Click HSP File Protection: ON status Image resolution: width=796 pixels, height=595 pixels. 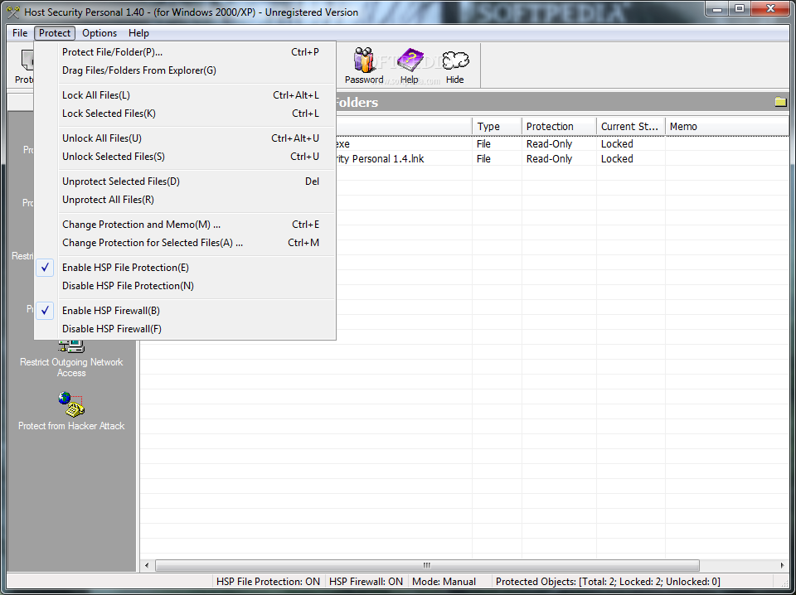268,582
